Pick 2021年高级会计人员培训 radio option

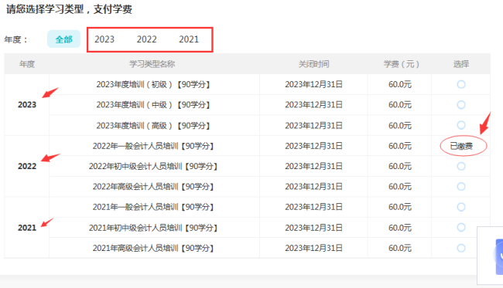point(461,248)
